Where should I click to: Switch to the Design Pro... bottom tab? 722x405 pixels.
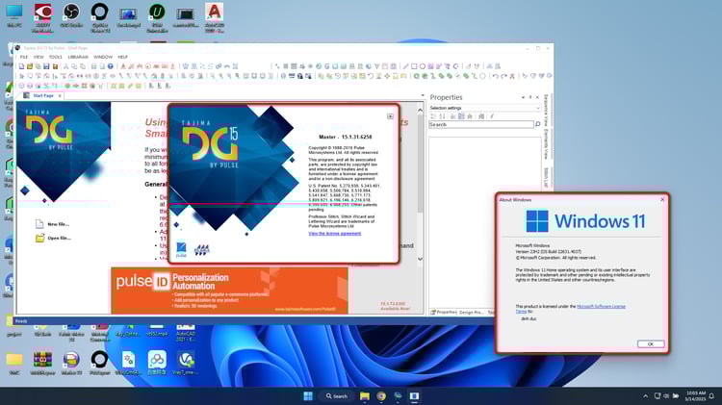click(x=472, y=312)
